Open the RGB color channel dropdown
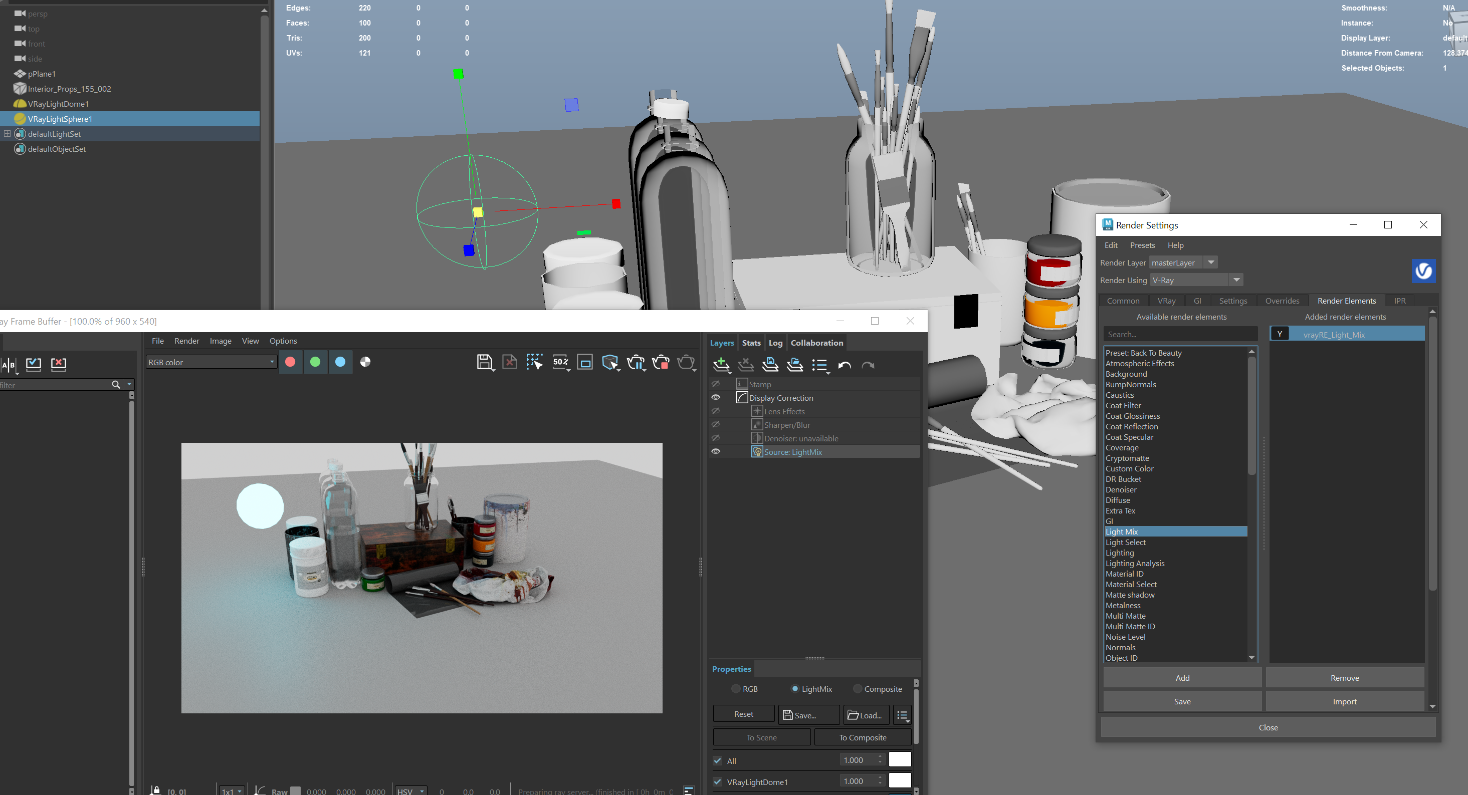1468x795 pixels. coord(212,362)
